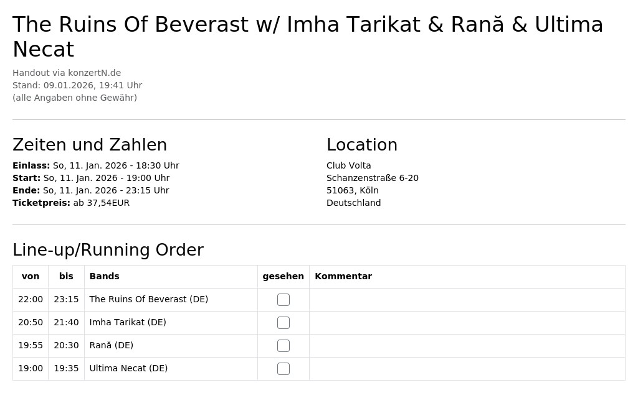This screenshot has width=638, height=403.
Task: Click the Ultima Necat comment cell
Action: (x=467, y=369)
